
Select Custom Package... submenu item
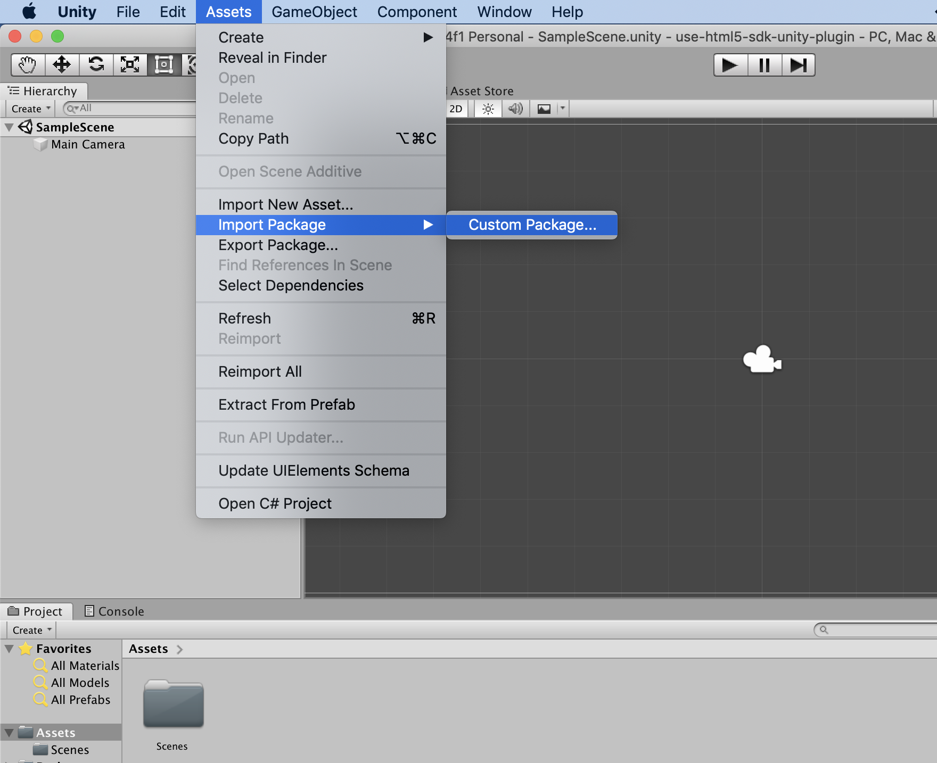[532, 225]
